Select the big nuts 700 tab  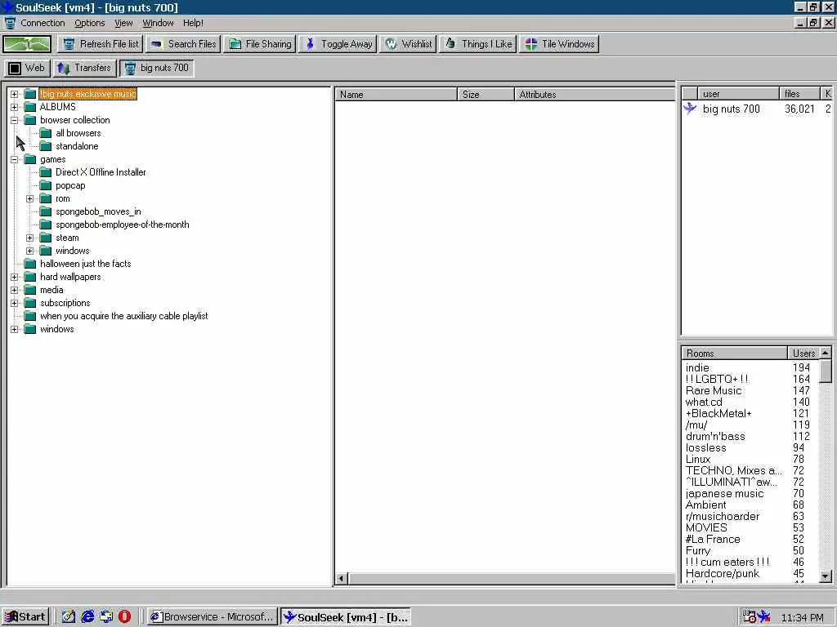pyautogui.click(x=156, y=68)
